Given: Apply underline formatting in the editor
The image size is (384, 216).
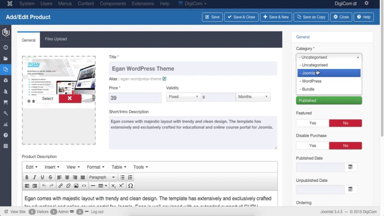Looking at the screenshot, I should (42, 177).
